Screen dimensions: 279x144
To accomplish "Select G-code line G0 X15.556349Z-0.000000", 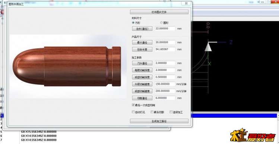I will 39,132.
